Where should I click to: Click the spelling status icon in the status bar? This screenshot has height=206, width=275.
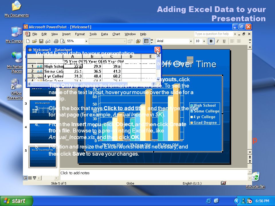click(223, 183)
